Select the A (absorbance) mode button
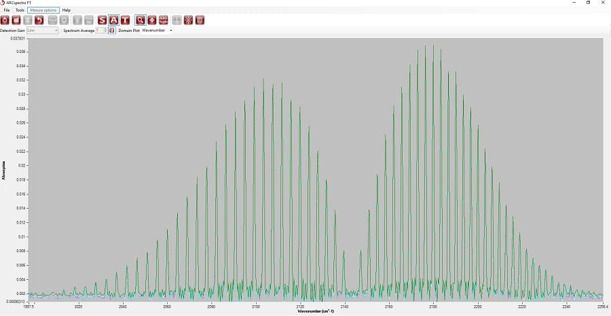The image size is (611, 316). (113, 20)
